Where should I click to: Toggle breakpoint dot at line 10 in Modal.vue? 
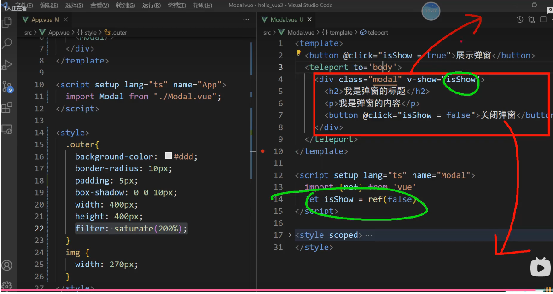click(262, 151)
